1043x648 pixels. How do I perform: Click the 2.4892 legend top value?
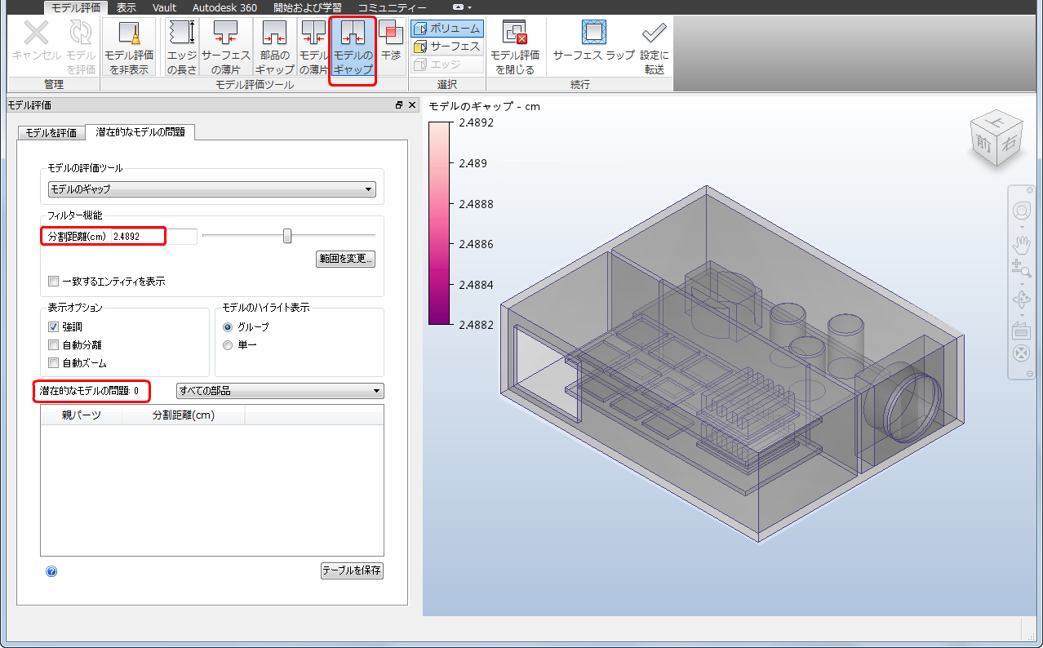click(x=477, y=122)
